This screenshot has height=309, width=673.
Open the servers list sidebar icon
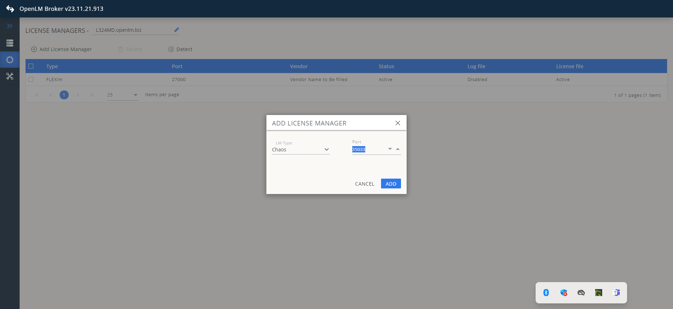(x=10, y=43)
